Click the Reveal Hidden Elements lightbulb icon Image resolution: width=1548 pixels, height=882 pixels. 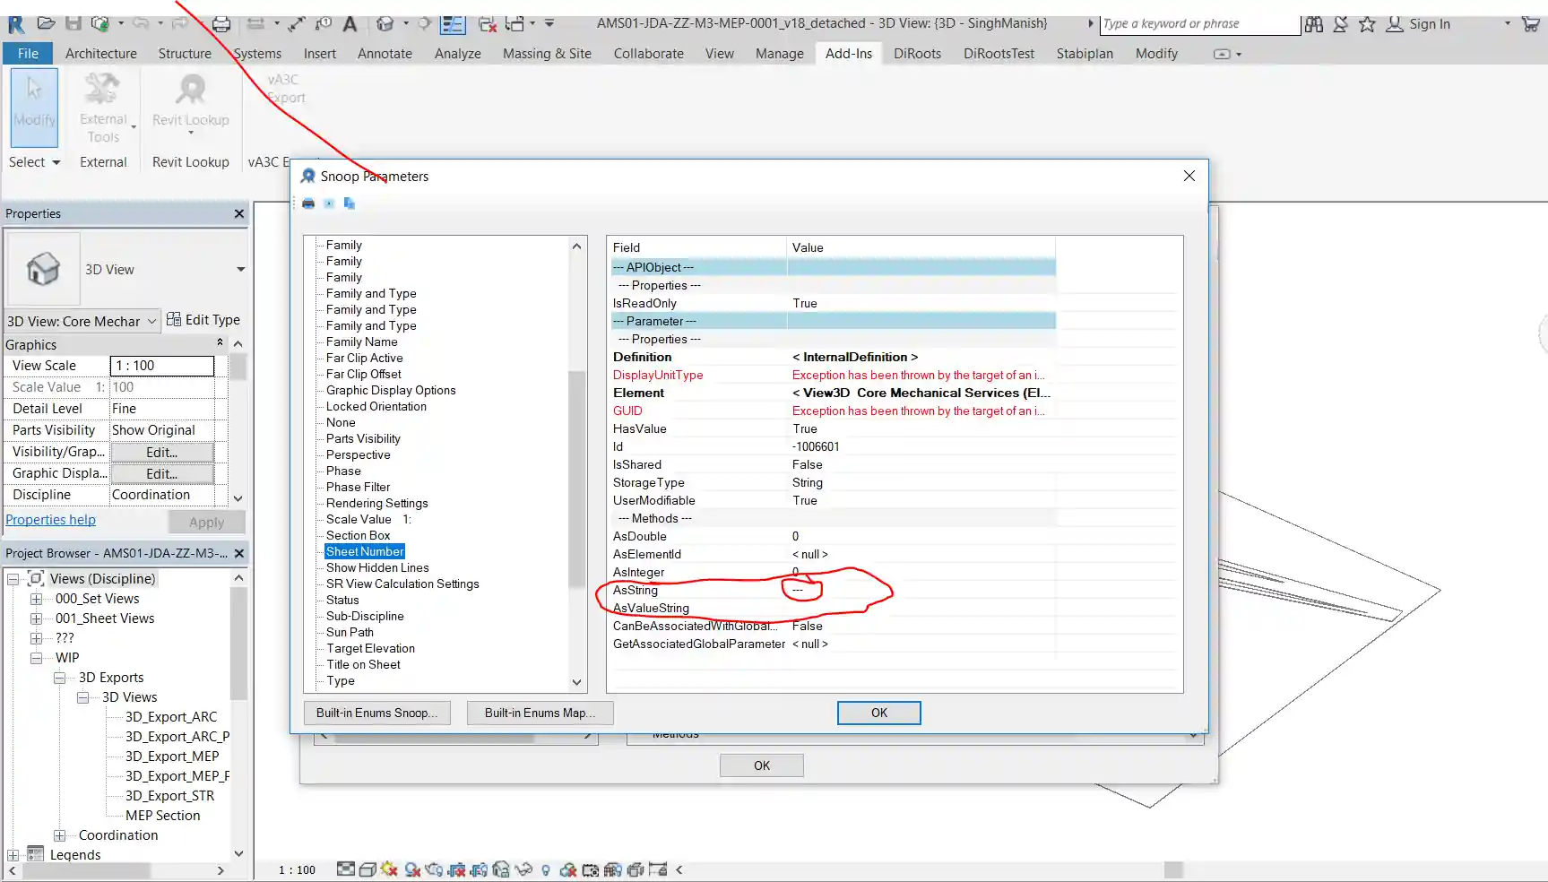tap(545, 869)
